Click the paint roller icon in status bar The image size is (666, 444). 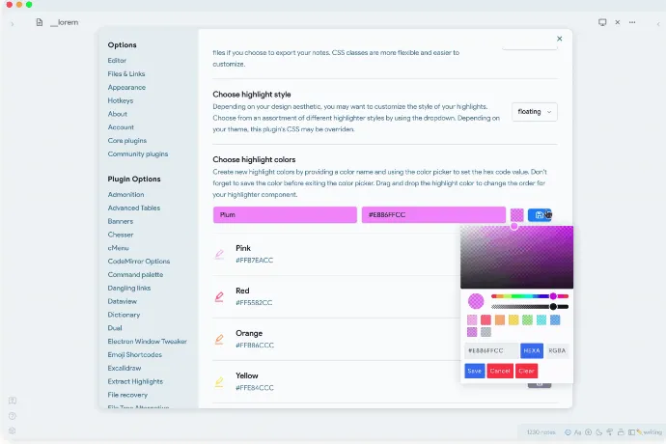pyautogui.click(x=609, y=432)
